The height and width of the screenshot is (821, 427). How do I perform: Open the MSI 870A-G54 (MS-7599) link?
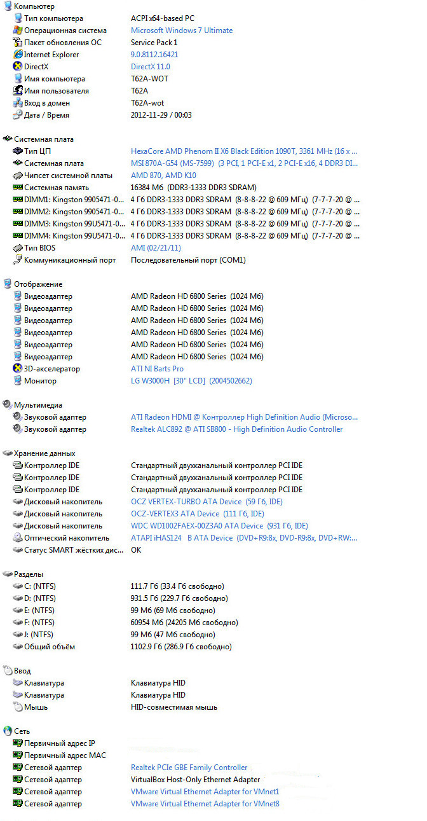(244, 163)
